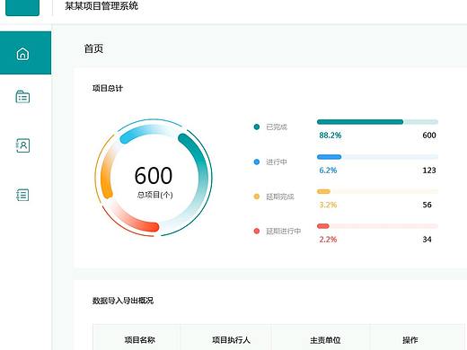
Task: Click the 6.2% percentage value
Action: coord(328,171)
